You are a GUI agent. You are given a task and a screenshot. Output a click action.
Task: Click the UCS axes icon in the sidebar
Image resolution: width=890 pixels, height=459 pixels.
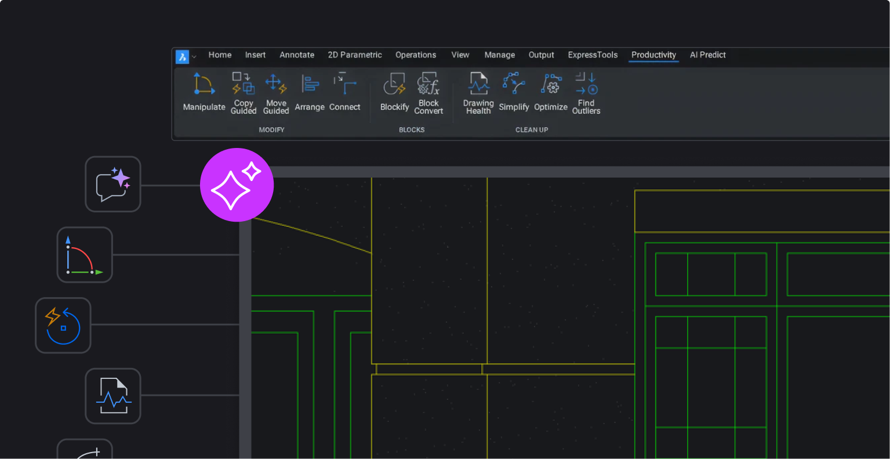coord(85,255)
